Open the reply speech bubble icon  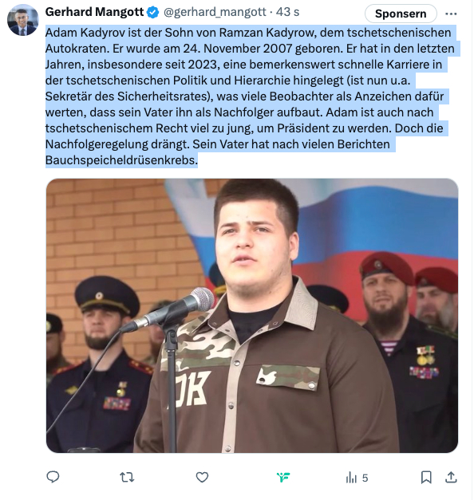coord(53,477)
